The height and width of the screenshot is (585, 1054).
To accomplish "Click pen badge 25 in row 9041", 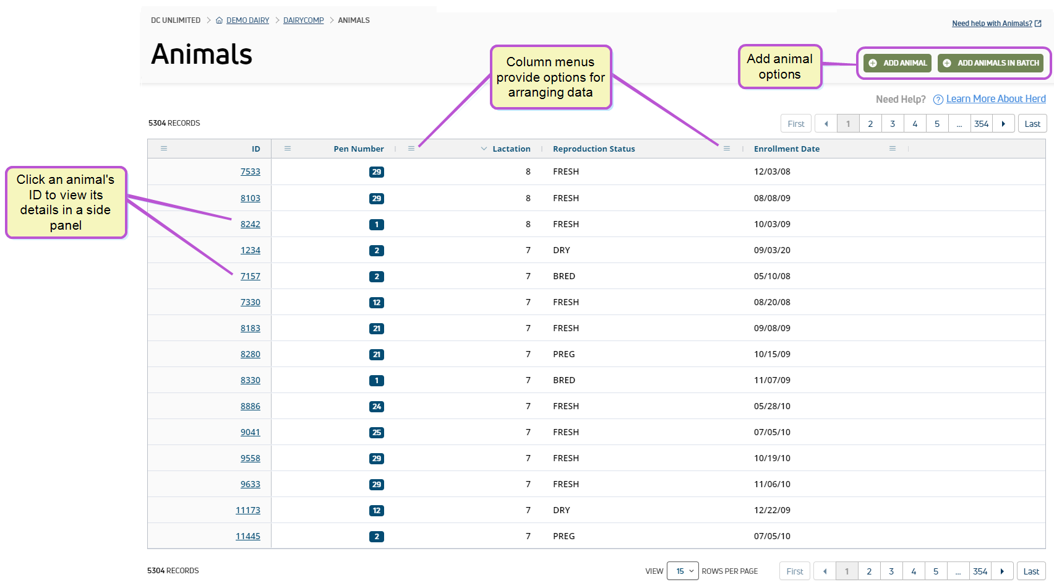I will click(x=377, y=433).
